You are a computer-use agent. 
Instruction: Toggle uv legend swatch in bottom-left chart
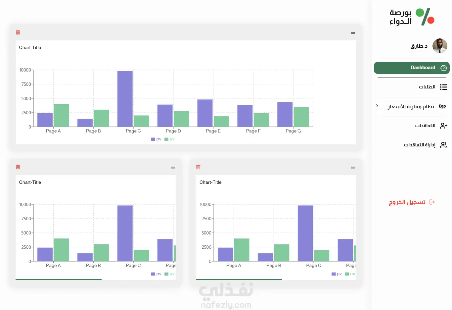[x=166, y=274]
